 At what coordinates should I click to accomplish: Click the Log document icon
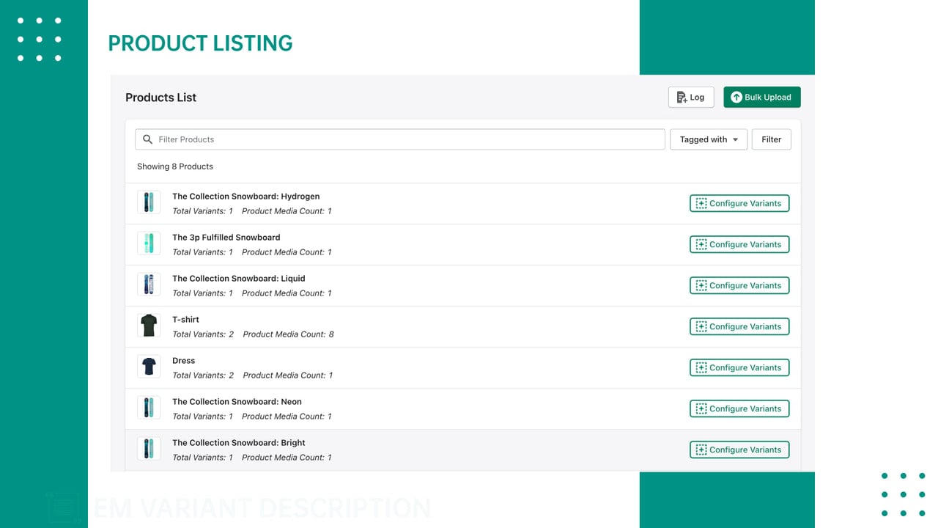pos(682,98)
